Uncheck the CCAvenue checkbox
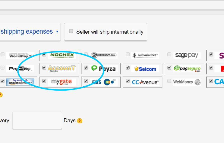224x143 pixels. tap(128, 81)
